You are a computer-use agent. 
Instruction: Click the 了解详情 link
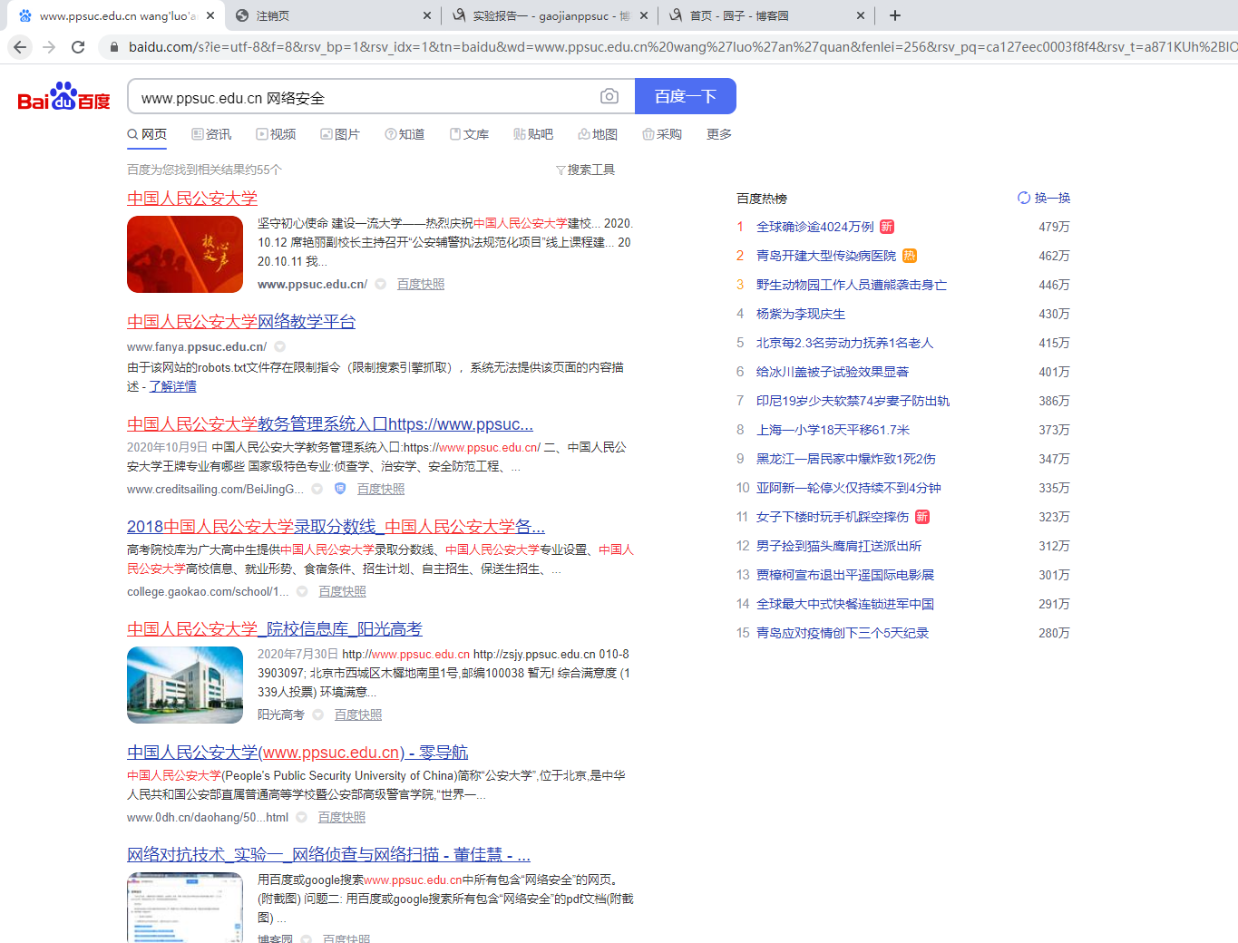pos(172,386)
